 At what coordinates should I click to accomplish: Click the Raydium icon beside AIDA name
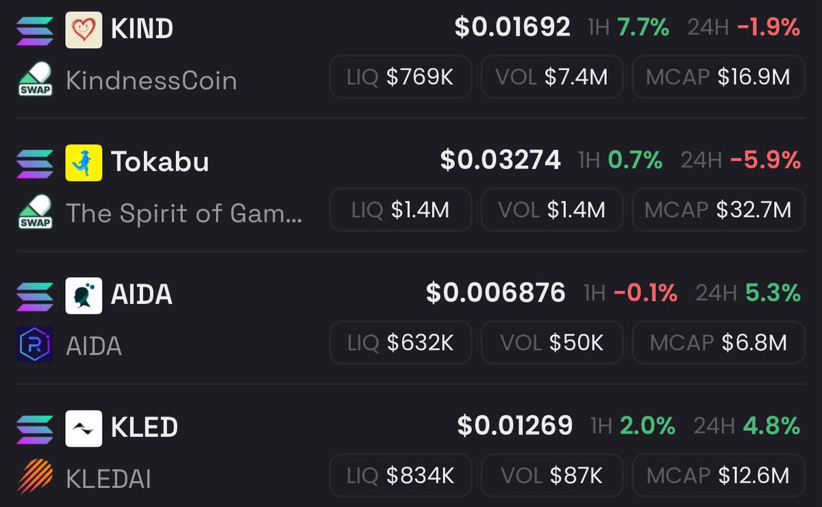tap(34, 345)
